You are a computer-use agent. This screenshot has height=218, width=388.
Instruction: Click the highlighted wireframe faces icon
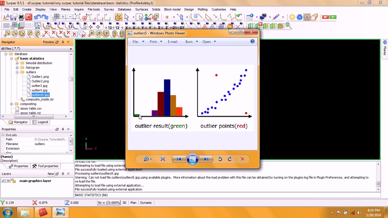click(x=307, y=17)
